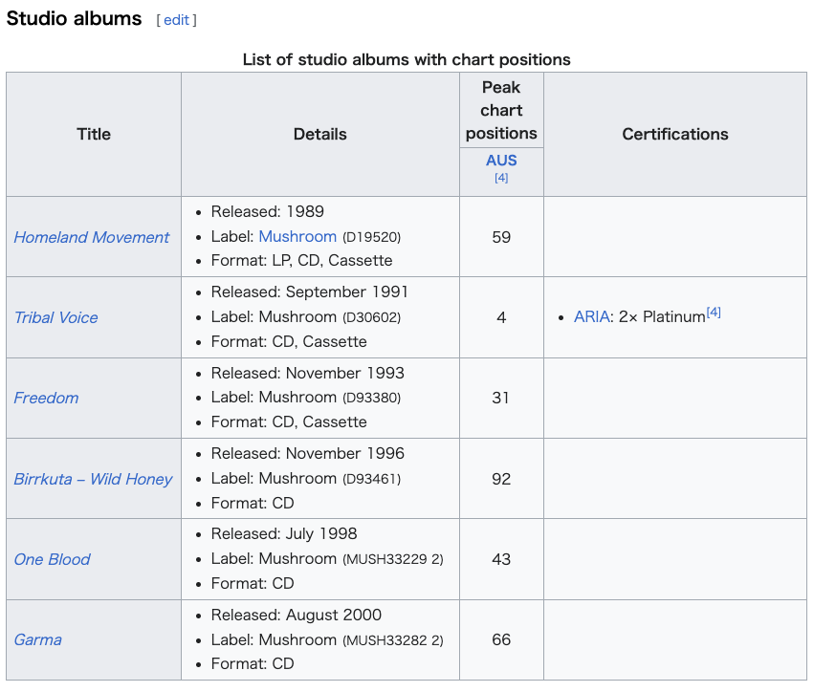Viewport: 814px width, 692px height.
Task: Click the Released: September 1991 text
Action: (309, 292)
